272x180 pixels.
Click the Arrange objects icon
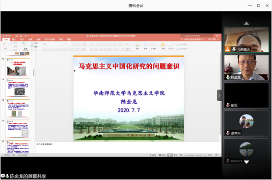pos(163,45)
